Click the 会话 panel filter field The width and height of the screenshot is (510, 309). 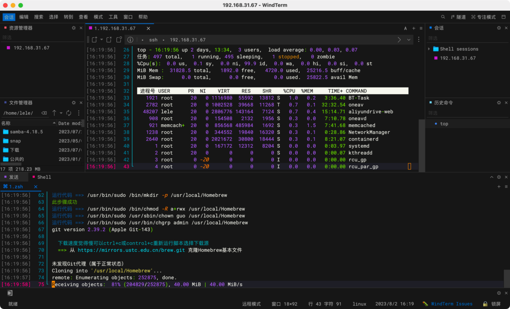tap(467, 38)
